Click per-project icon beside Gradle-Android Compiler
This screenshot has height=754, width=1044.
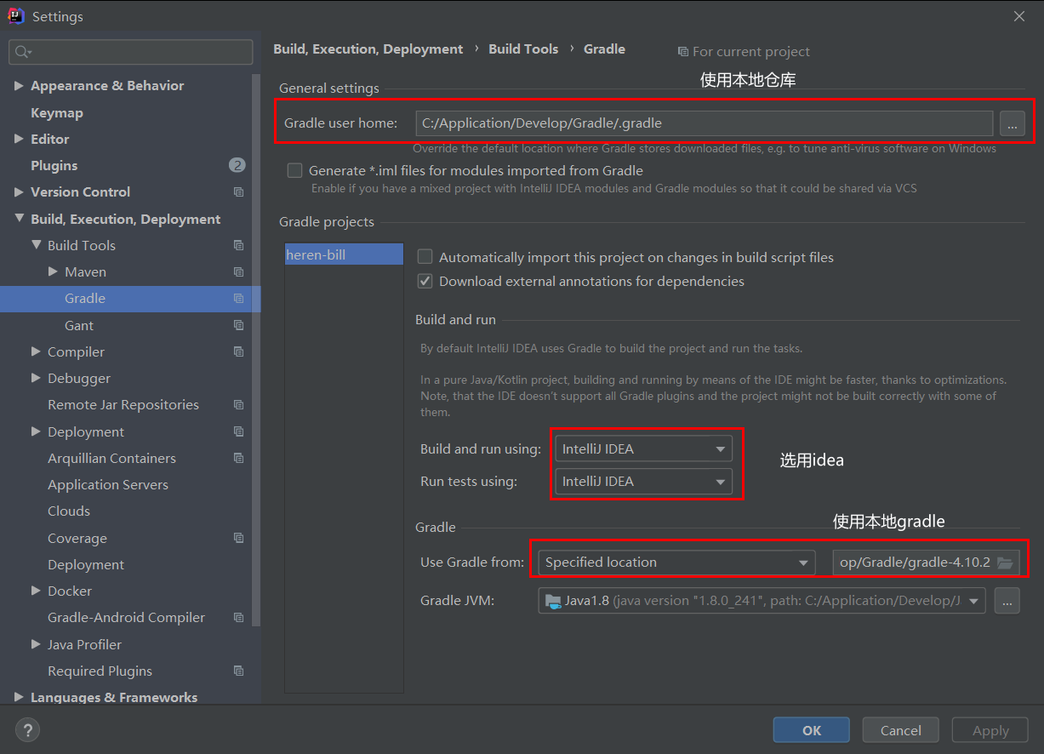point(238,618)
